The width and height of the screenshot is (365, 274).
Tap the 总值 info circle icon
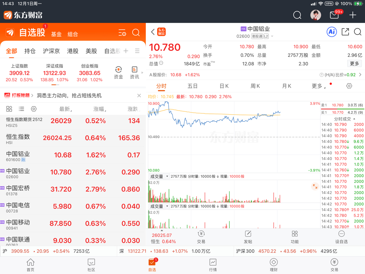click(161, 63)
